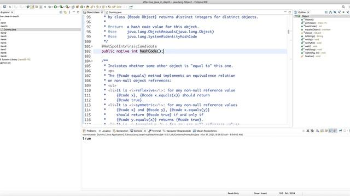Switch to the Dummy.java editor tab
This screenshot has width=350, height=196.
coord(114,12)
